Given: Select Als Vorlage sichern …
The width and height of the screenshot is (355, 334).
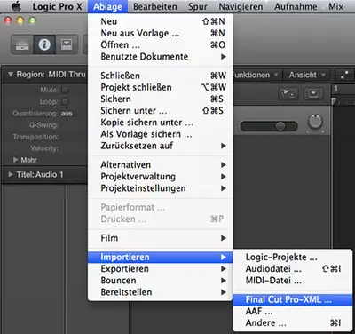Looking at the screenshot, I should [x=161, y=134].
